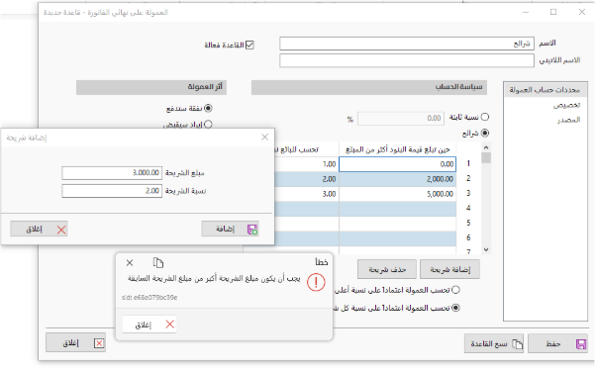Screen dimensions: 595x373
Task: Click the نسخ القاعدة copy rule button
Action: (494, 343)
